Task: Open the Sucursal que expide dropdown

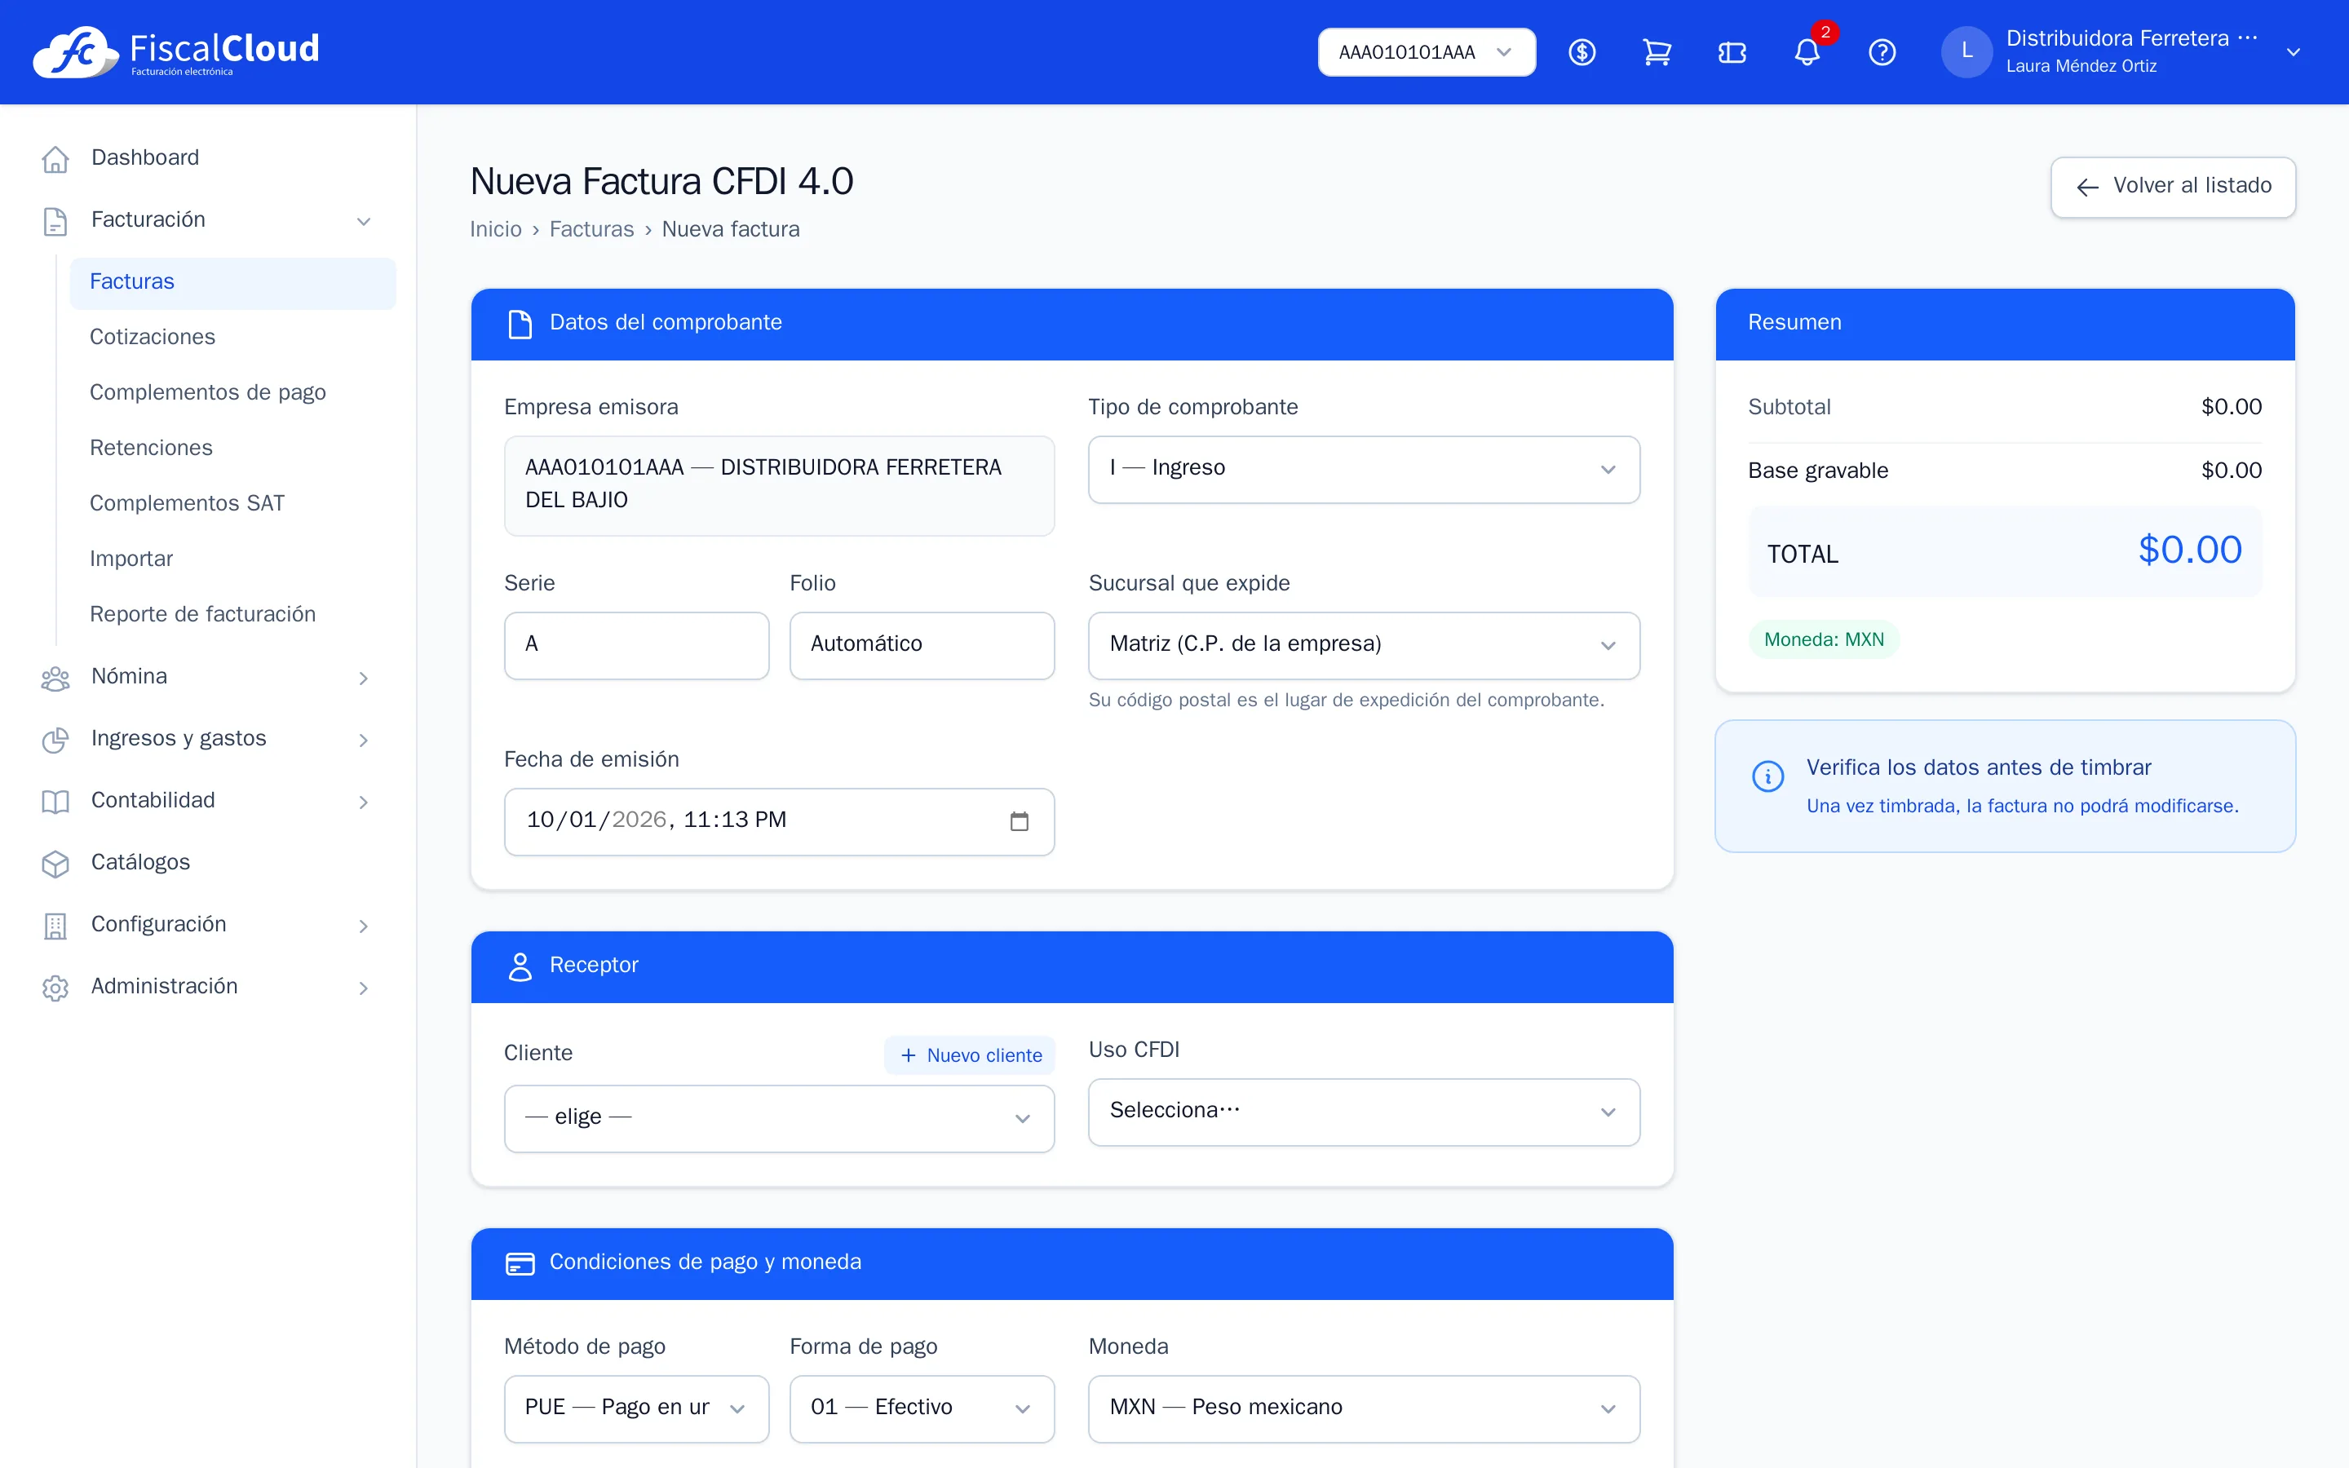Action: click(1364, 644)
